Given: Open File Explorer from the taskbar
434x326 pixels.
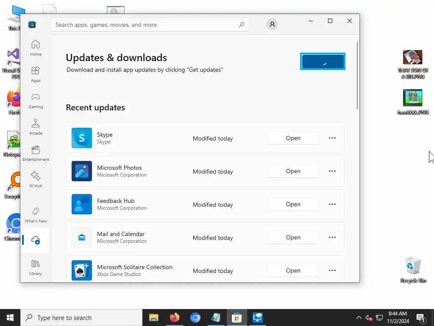Looking at the screenshot, I should click(153, 318).
